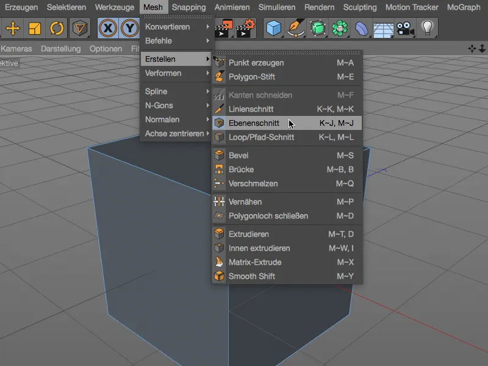Viewport: 488px width, 366px height.
Task: Open the Snapping menu
Action: pyautogui.click(x=188, y=7)
